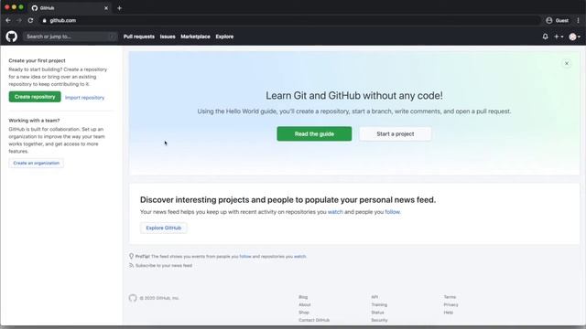
Task: Select the GitHub browser tab
Action: pyautogui.click(x=70, y=8)
